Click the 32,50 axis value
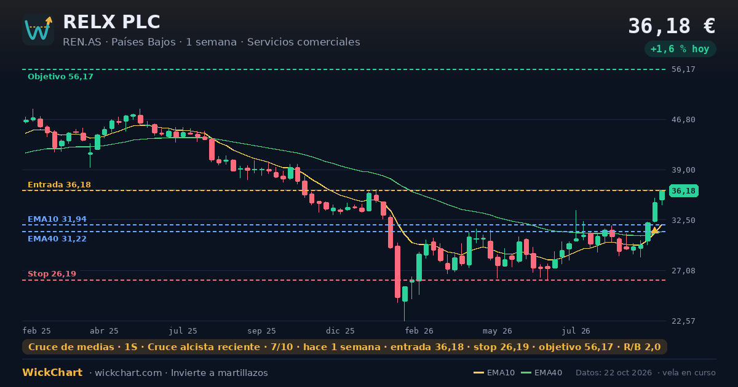The height and width of the screenshot is (387, 738). (683, 220)
